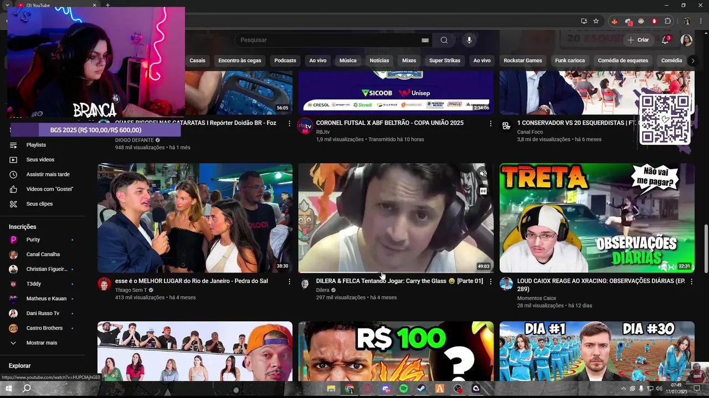This screenshot has height=398, width=709.
Task: Click the red hand blocker extension icon
Action: [x=654, y=21]
